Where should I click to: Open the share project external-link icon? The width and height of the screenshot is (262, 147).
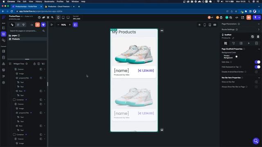pyautogui.click(x=242, y=18)
